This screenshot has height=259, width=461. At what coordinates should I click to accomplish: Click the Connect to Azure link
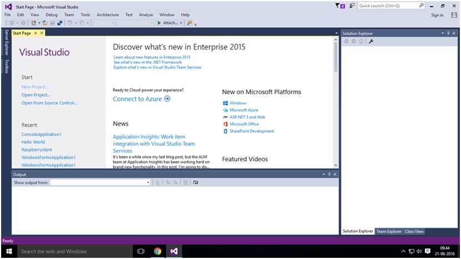click(137, 99)
